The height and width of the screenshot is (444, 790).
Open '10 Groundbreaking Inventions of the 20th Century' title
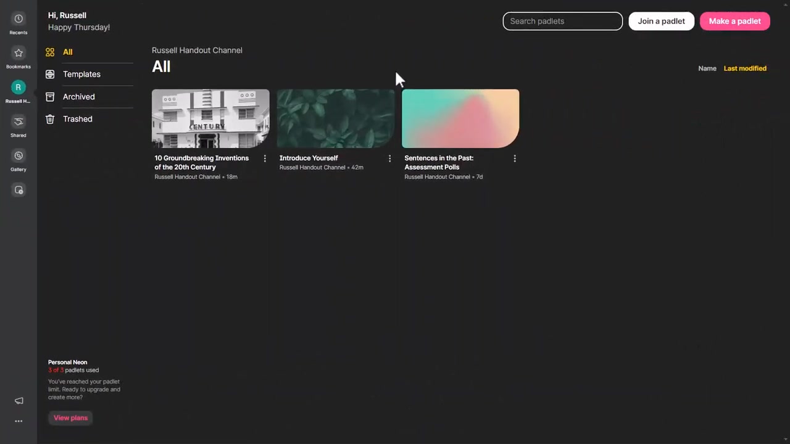[202, 163]
